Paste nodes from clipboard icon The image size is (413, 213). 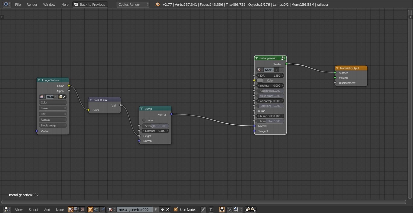(x=253, y=209)
